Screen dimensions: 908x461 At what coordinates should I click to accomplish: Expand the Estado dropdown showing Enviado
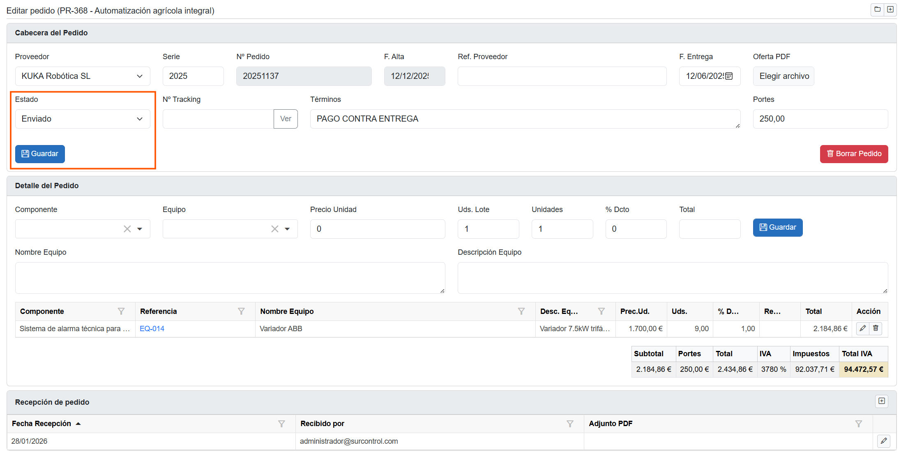pyautogui.click(x=82, y=119)
